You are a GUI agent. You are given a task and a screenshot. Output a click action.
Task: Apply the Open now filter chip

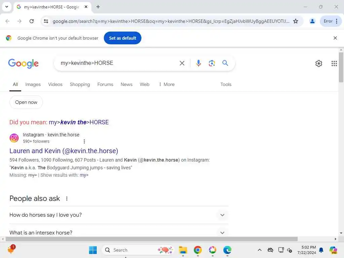click(x=26, y=102)
